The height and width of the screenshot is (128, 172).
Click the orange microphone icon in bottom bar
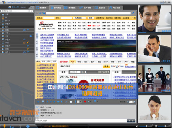click(x=4, y=126)
